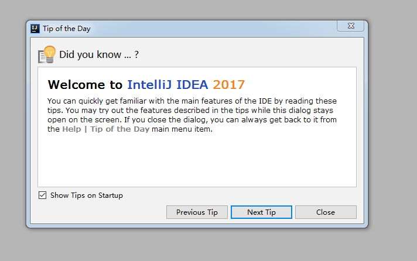
Task: Click the 'Show Tips on Startup' label text
Action: [87, 195]
